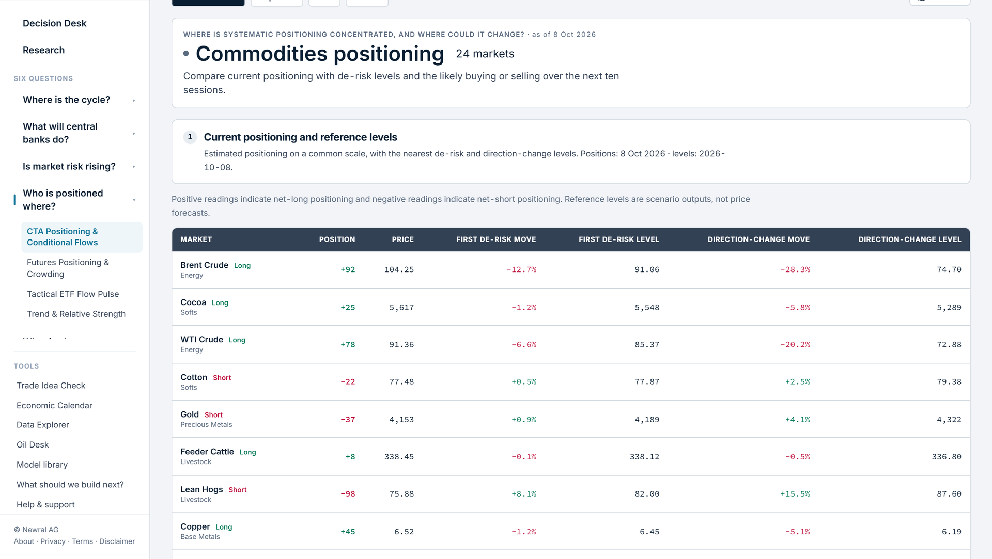Open Model library
Image resolution: width=992 pixels, height=559 pixels.
[42, 465]
